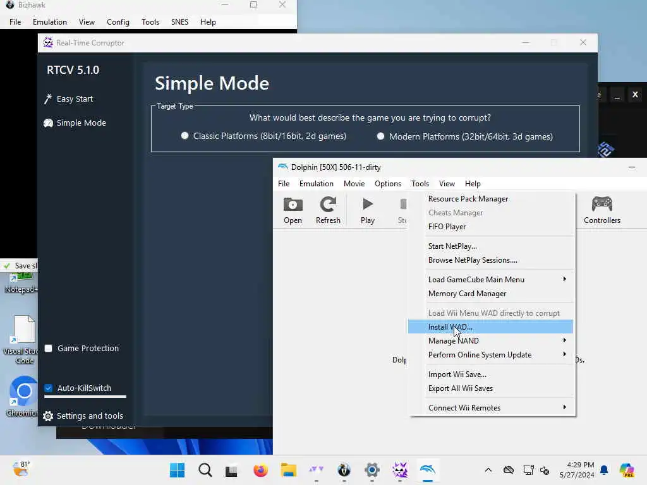This screenshot has height=485, width=647.
Task: Open Settings and tools gear in RTCV
Action: point(48,416)
